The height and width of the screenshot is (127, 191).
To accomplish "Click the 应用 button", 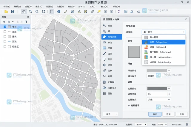I will pos(181,114).
